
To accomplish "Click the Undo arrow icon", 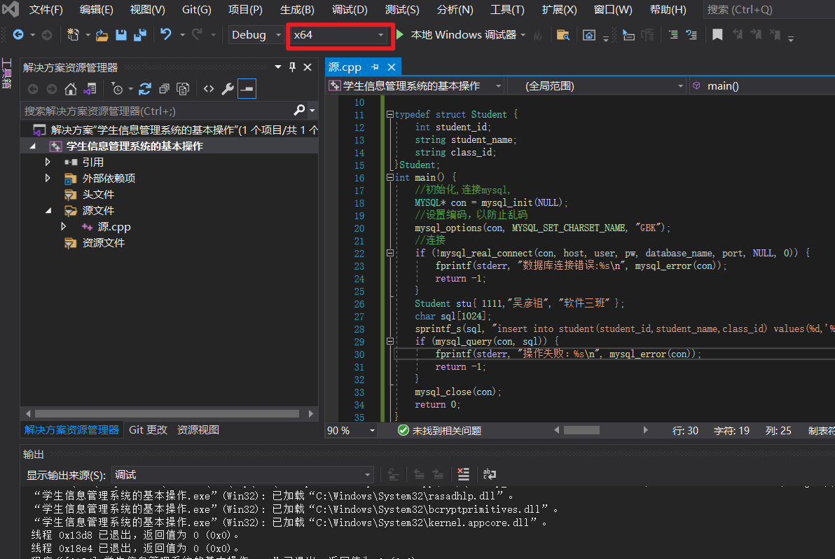I will (166, 35).
